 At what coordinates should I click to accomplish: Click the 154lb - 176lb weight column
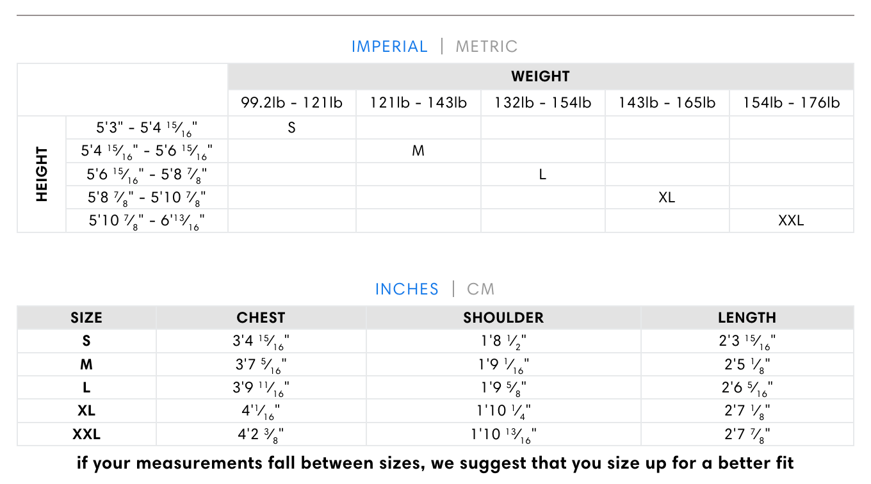click(x=791, y=102)
